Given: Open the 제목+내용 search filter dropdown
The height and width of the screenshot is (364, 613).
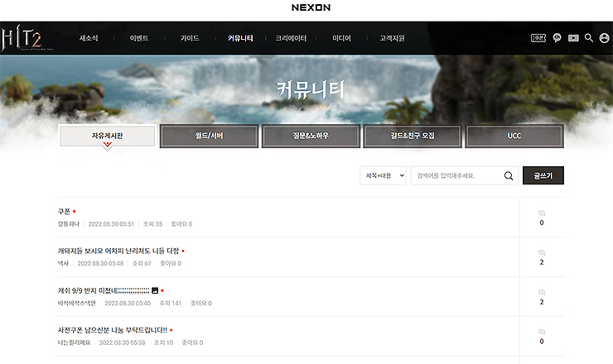Looking at the screenshot, I should tap(383, 175).
